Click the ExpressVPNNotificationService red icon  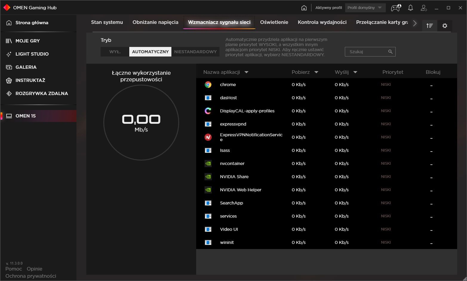[208, 137]
